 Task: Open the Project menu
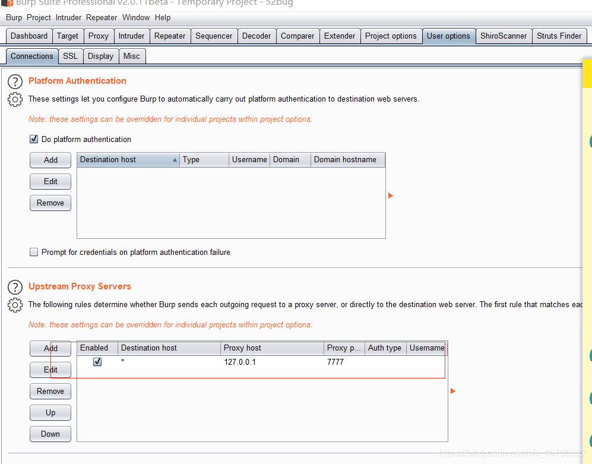click(39, 17)
